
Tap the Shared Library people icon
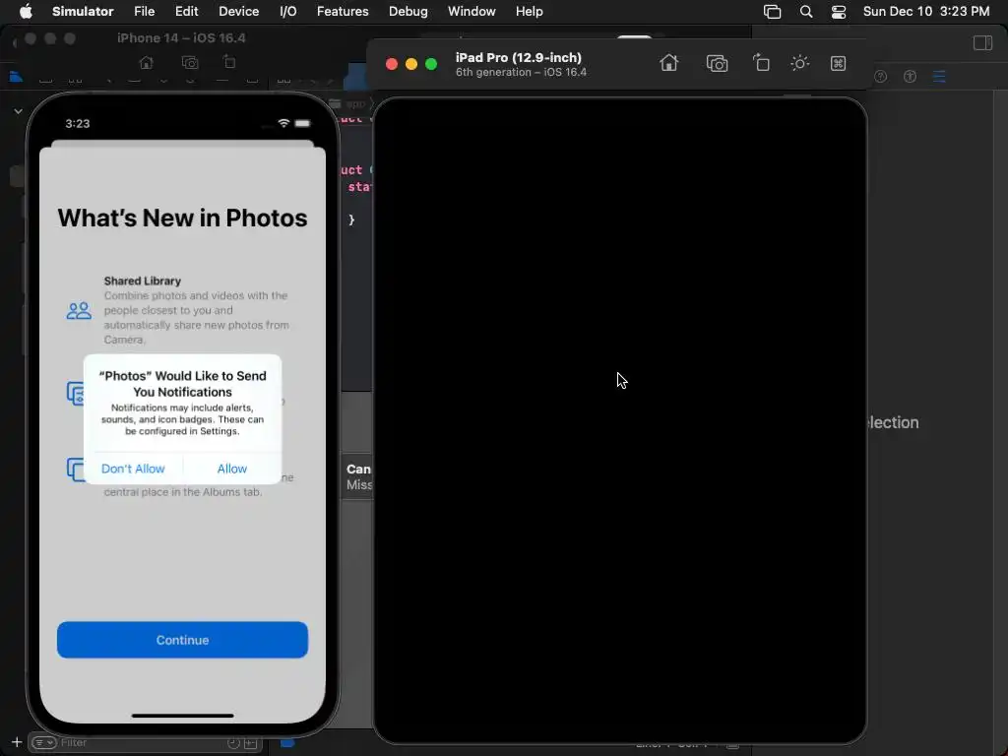(79, 311)
